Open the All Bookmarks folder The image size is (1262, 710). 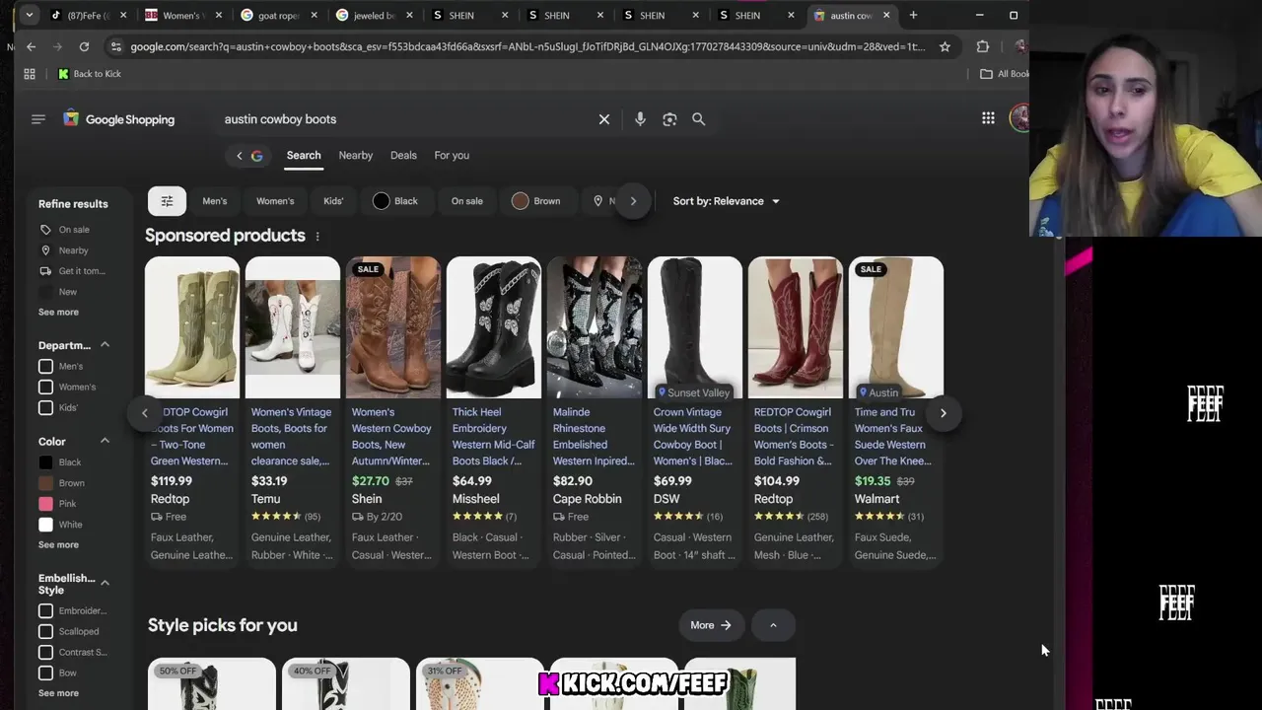coord(1004,74)
